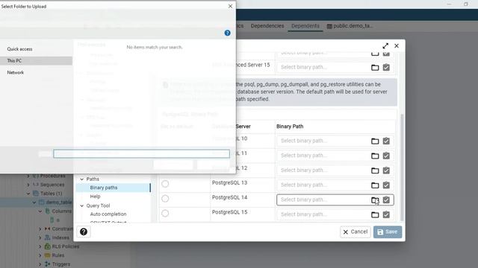478x268 pixels.
Task: Collapse the Paths preferences section
Action: (x=81, y=179)
